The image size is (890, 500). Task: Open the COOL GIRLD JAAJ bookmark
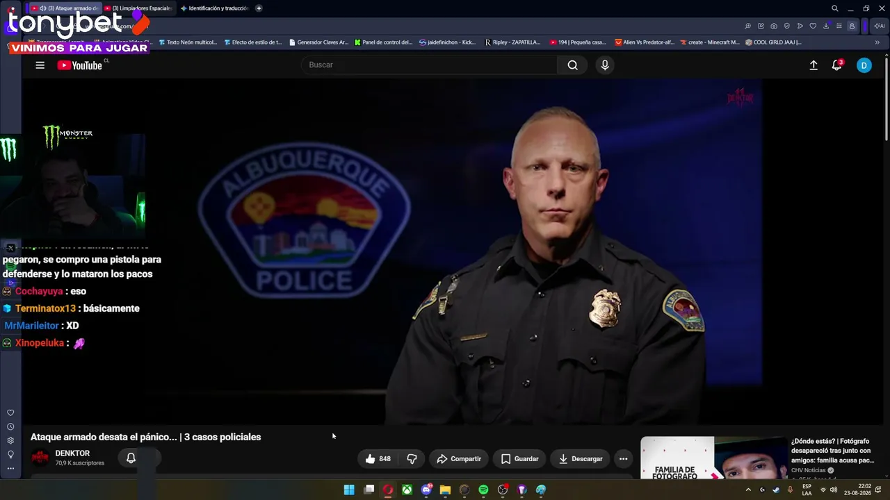(773, 42)
